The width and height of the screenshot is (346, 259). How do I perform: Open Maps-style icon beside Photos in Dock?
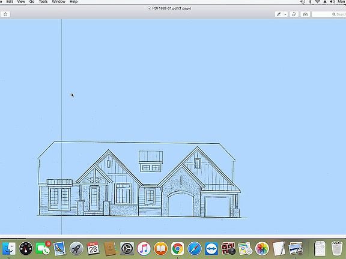(x=245, y=248)
